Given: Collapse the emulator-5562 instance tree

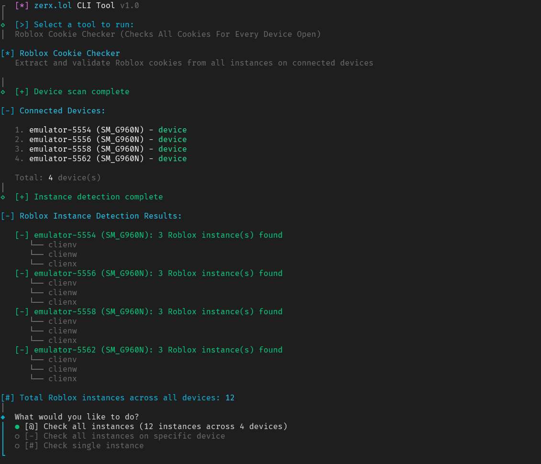Looking at the screenshot, I should point(22,350).
